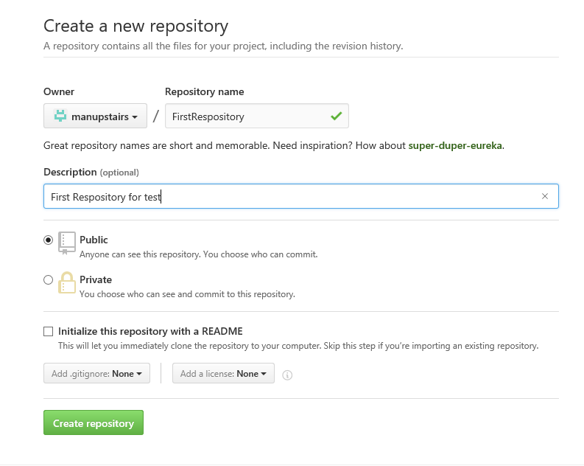This screenshot has height=466, width=584.
Task: Click the green checkmark in repository name
Action: 336,116
